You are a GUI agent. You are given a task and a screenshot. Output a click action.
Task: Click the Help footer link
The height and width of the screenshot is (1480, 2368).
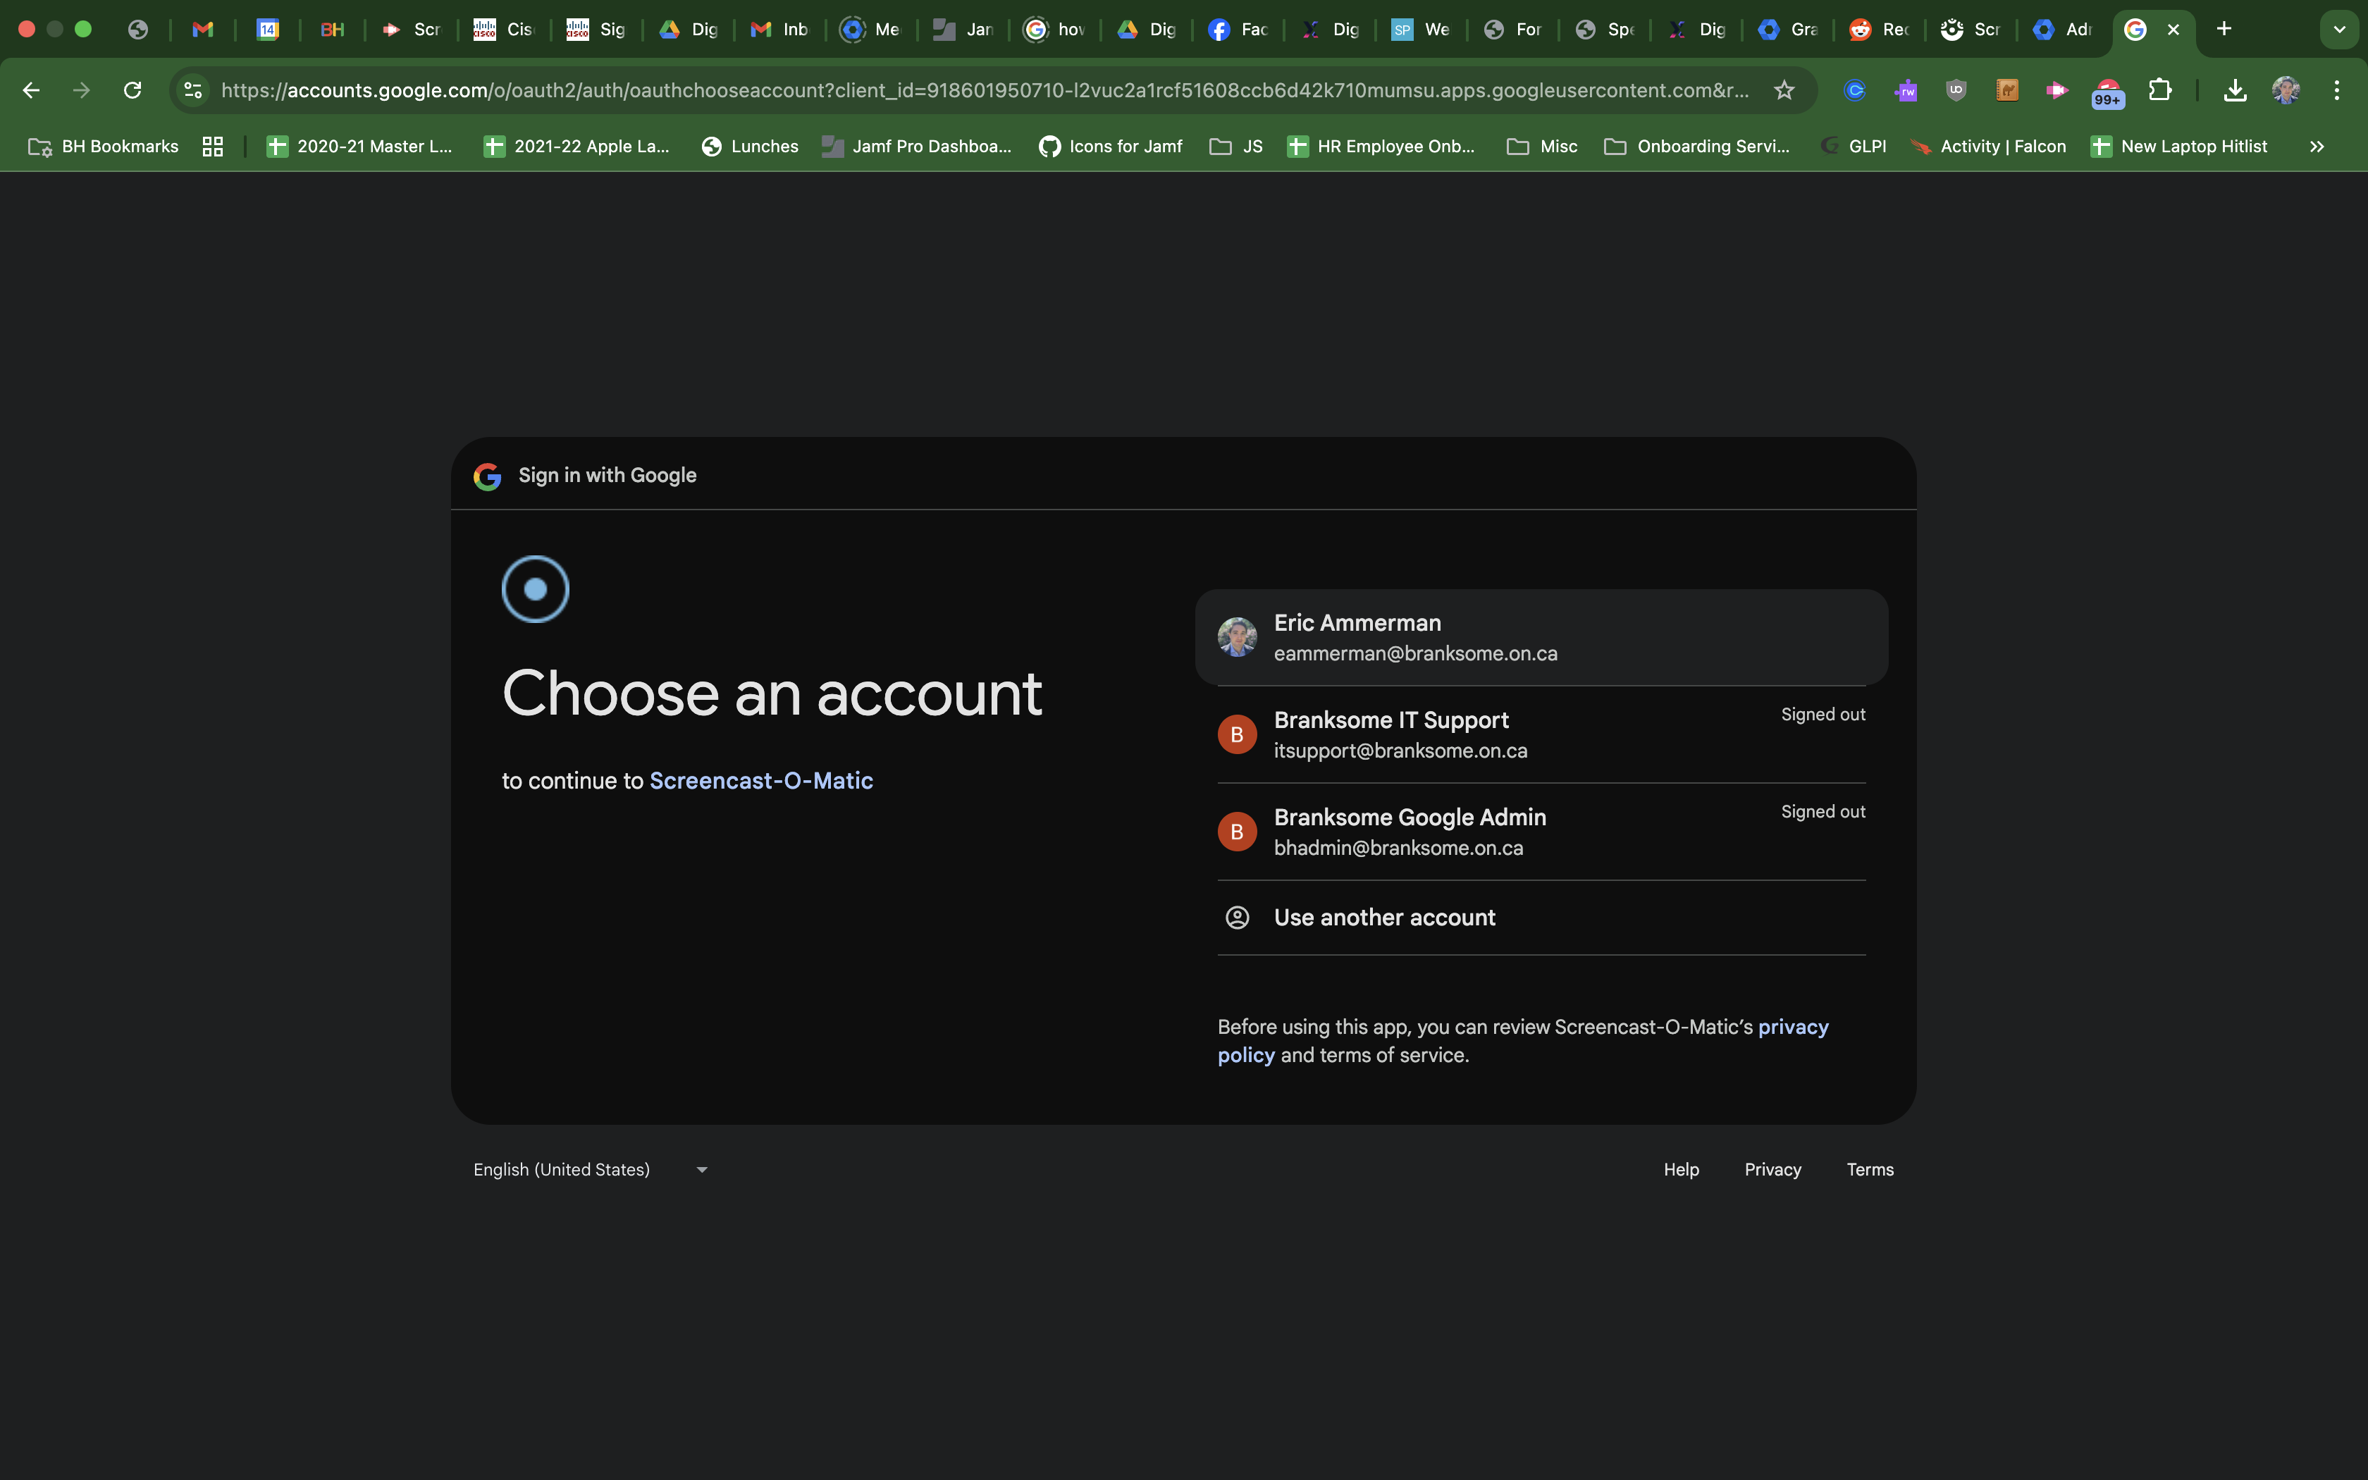[x=1681, y=1170]
